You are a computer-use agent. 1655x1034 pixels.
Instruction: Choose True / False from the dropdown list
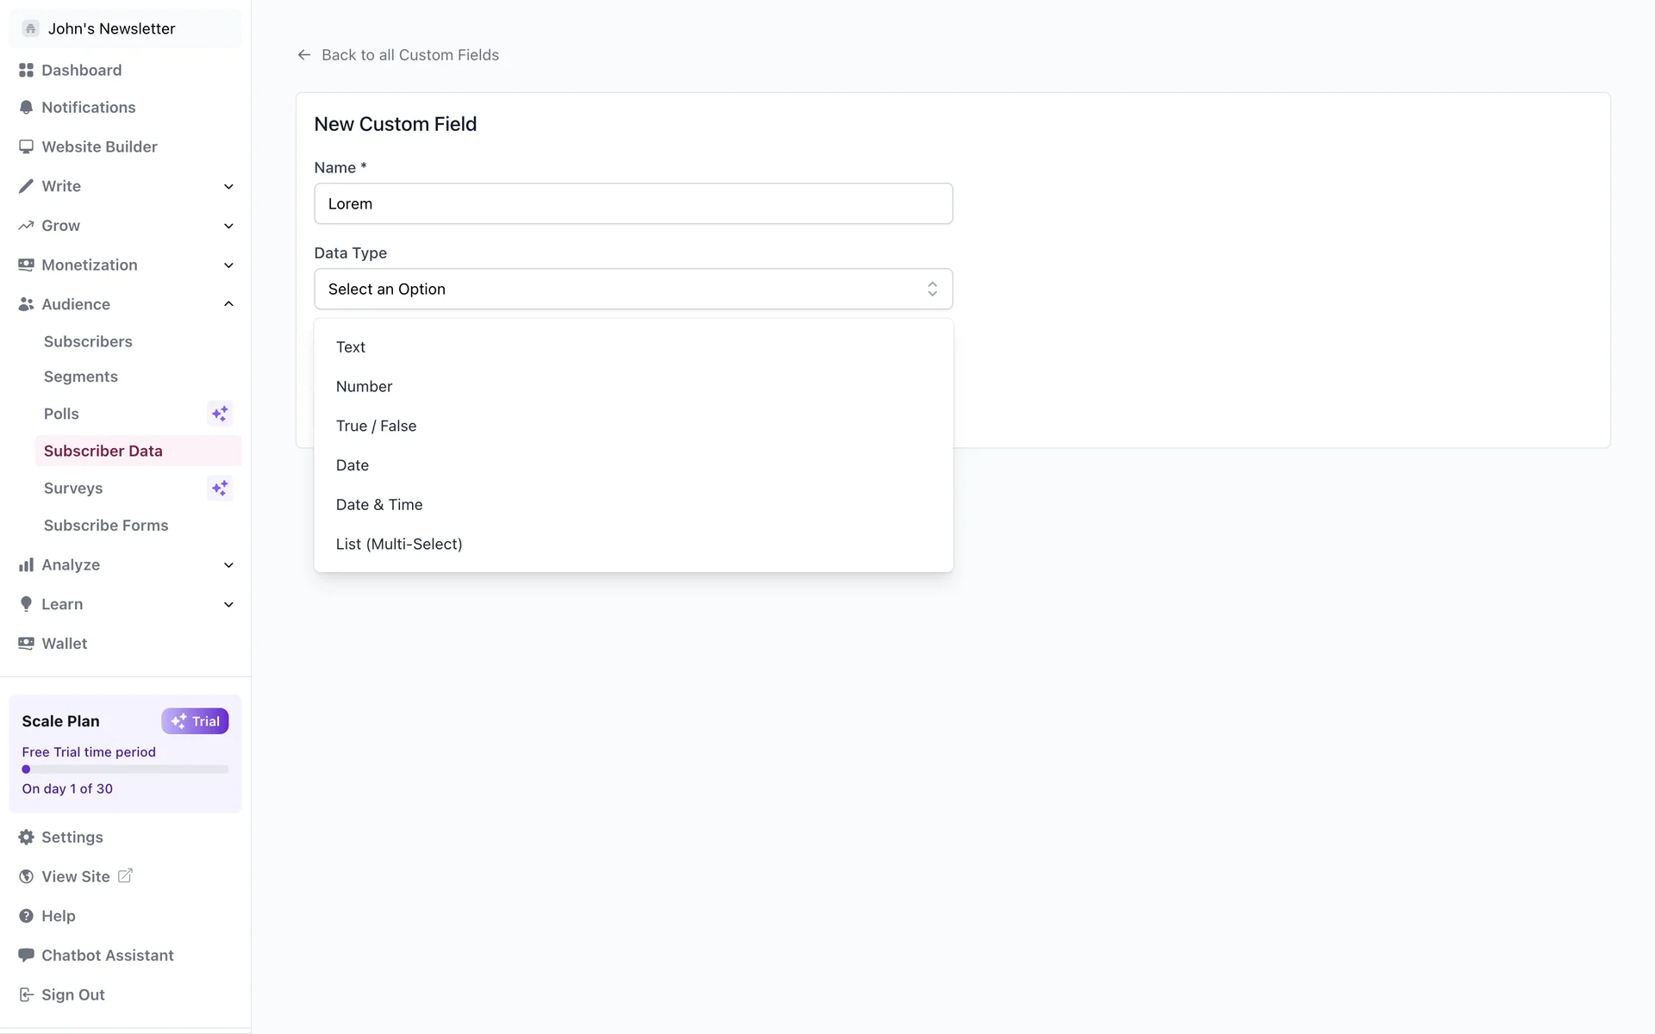pyautogui.click(x=376, y=427)
